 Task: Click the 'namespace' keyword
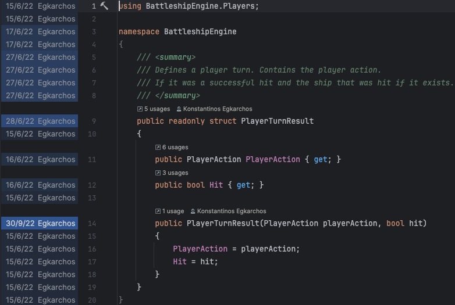139,31
